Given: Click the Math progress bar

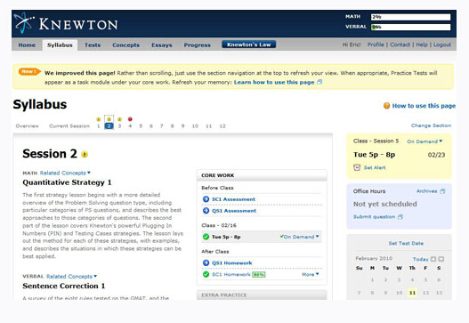Looking at the screenshot, I should (x=410, y=17).
